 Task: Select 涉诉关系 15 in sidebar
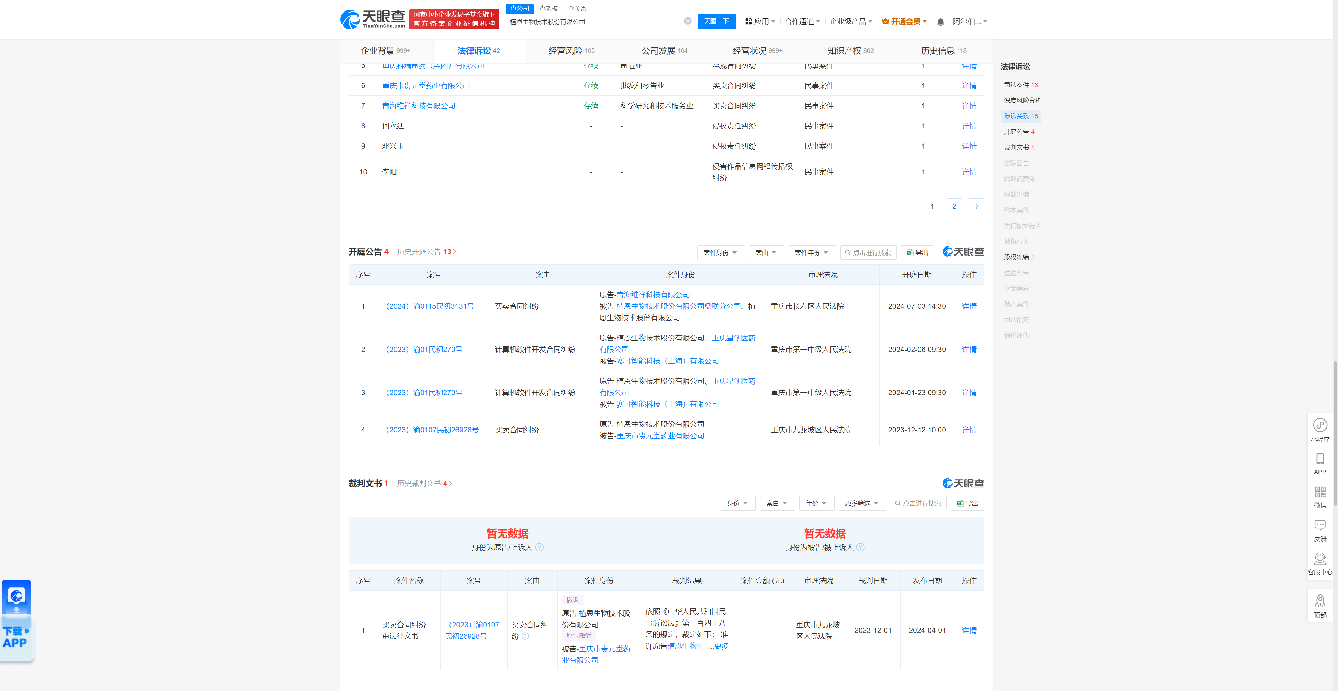click(1021, 116)
